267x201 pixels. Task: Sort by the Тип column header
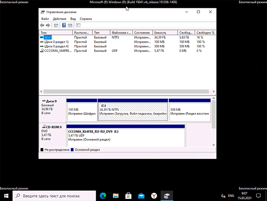pos(101,33)
